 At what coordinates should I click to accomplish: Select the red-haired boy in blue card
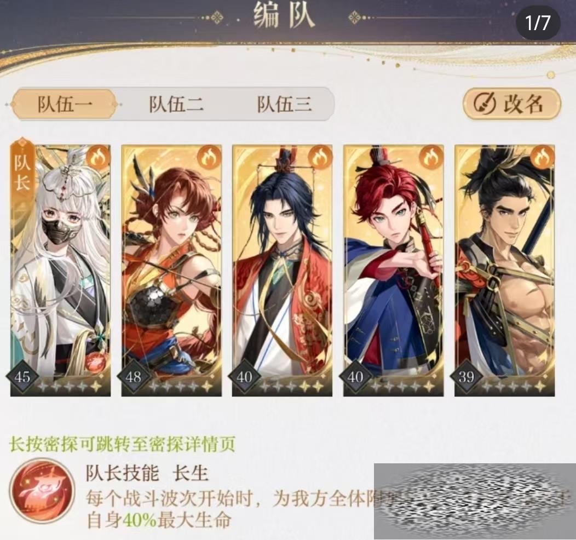click(x=394, y=271)
